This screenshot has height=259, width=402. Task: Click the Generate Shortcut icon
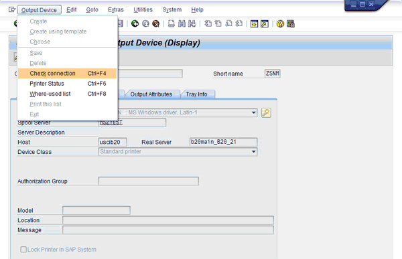[265, 24]
